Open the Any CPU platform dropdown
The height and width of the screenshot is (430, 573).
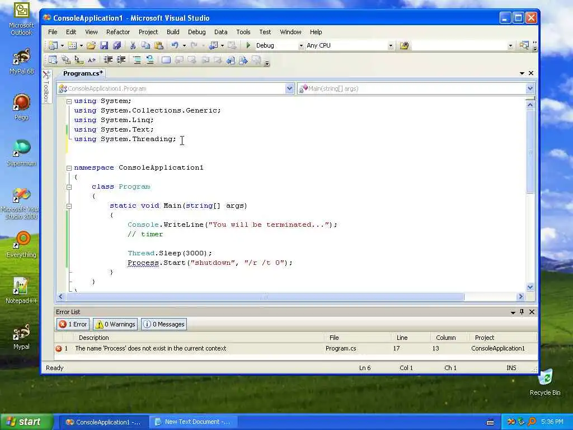coord(391,46)
